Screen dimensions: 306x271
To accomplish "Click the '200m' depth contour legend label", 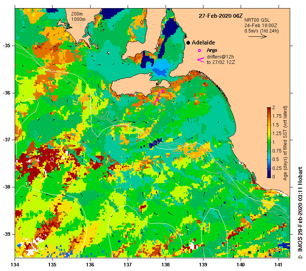I will click(77, 14).
